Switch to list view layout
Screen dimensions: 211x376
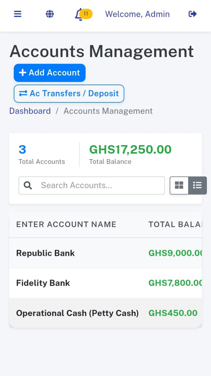197,185
